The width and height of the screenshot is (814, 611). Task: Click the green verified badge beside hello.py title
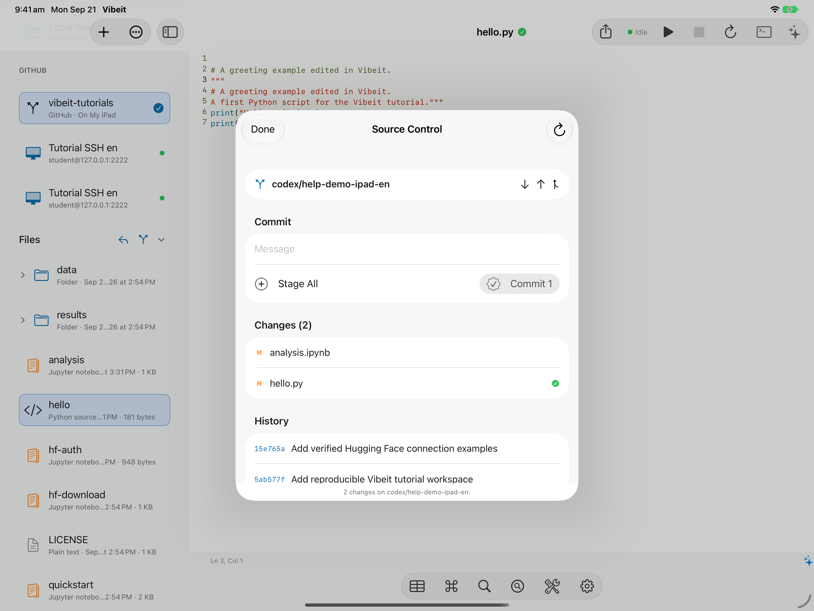point(522,32)
